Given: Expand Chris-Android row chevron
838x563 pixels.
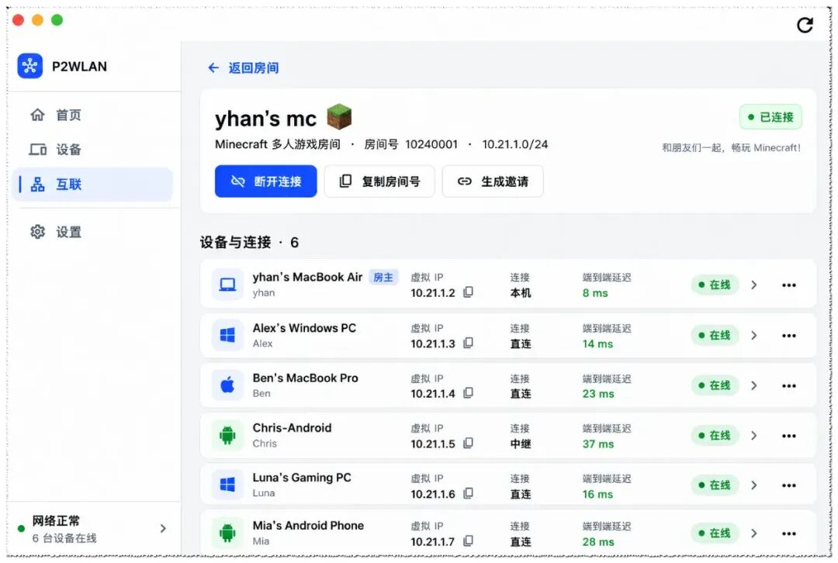Looking at the screenshot, I should pos(754,436).
